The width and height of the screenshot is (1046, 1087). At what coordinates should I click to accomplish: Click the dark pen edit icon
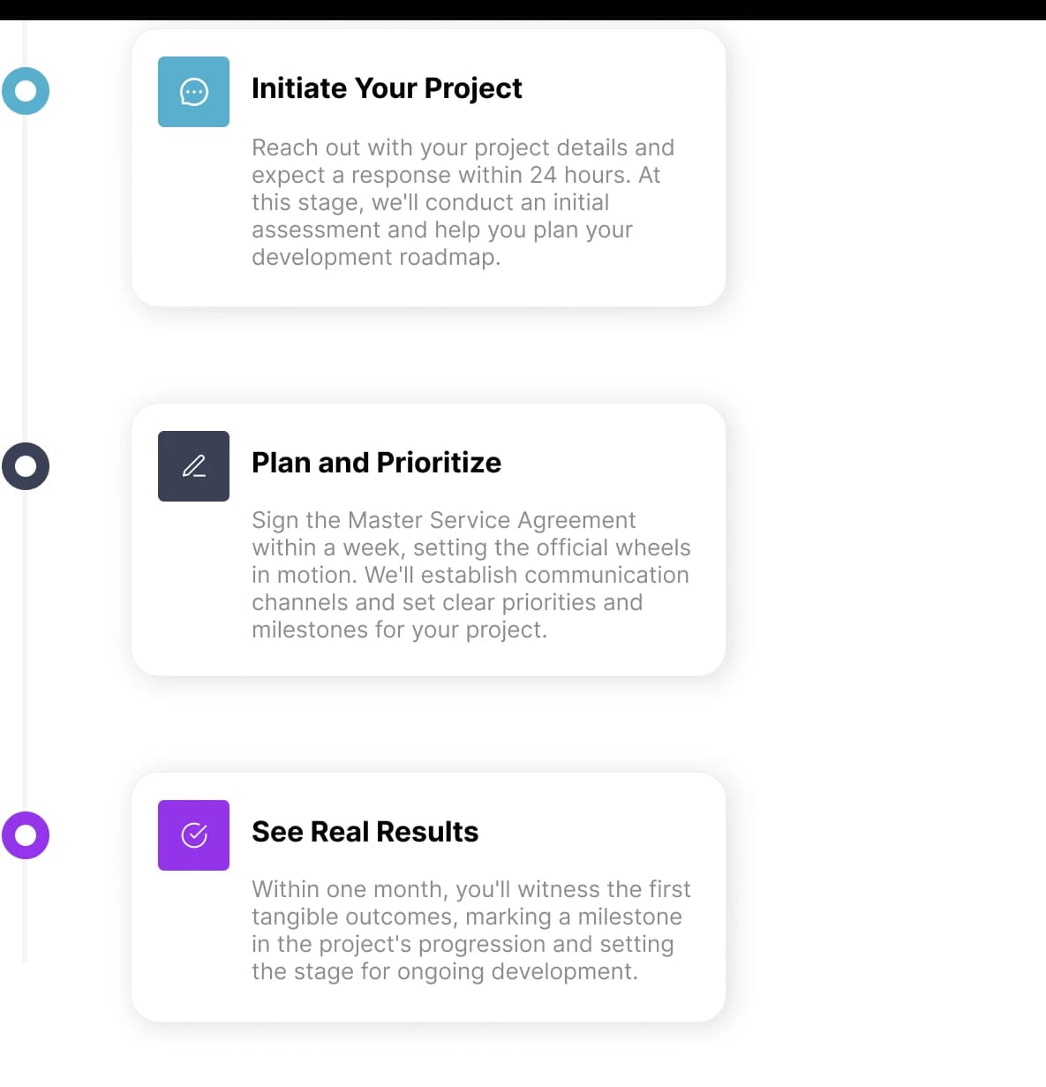pos(193,466)
